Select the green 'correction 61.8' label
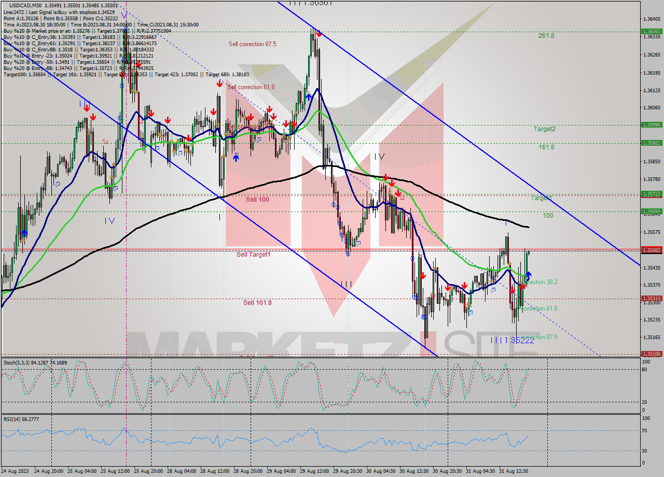This screenshot has width=664, height=477. click(539, 308)
